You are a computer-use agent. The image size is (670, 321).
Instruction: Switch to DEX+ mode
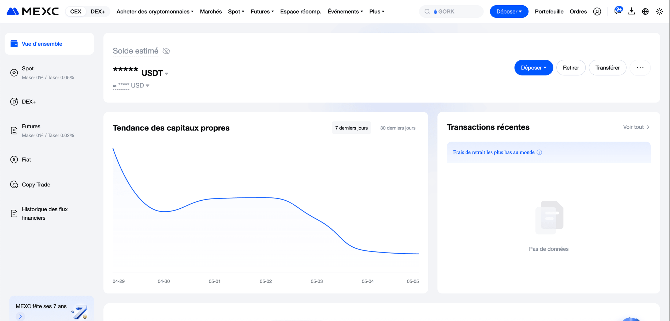coord(98,12)
